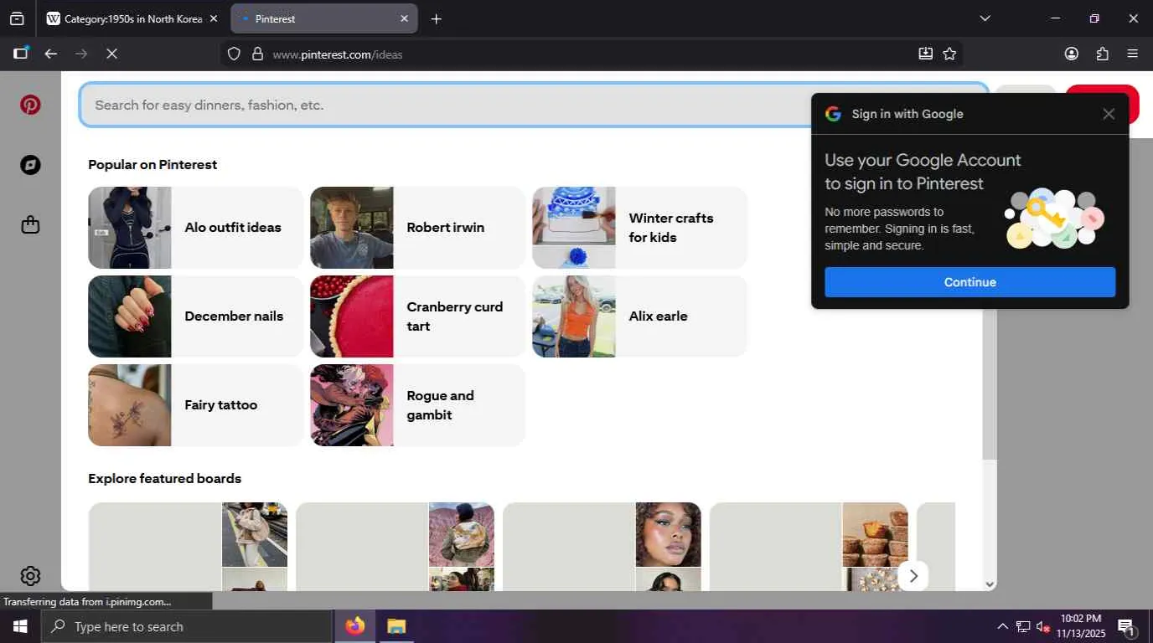Open the network icon in system tray

click(x=1023, y=626)
